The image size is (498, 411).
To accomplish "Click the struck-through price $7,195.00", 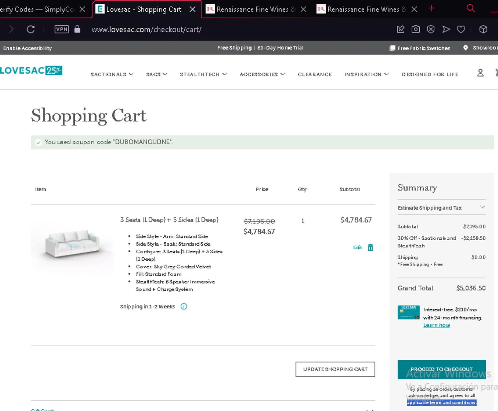I will 259,221.
